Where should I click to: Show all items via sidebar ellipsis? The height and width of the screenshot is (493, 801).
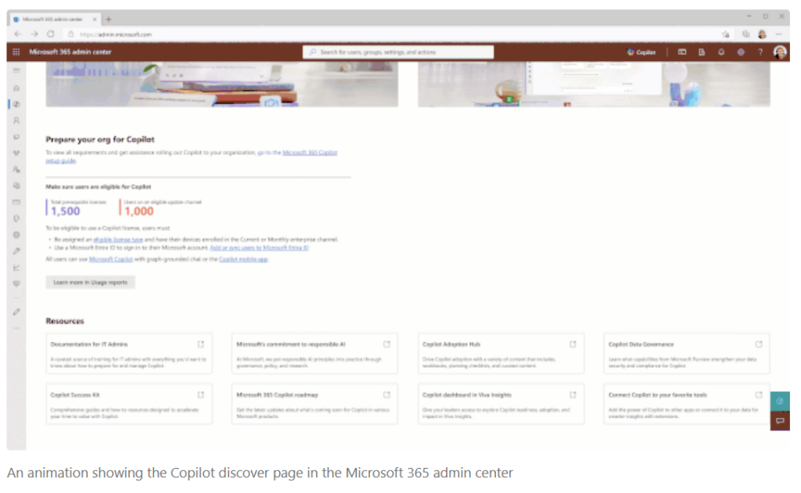[16, 328]
